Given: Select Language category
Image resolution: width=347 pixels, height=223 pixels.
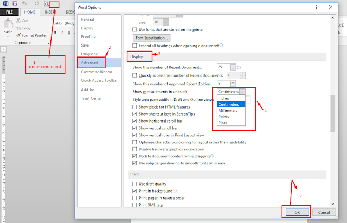Looking at the screenshot, I should point(89,54).
